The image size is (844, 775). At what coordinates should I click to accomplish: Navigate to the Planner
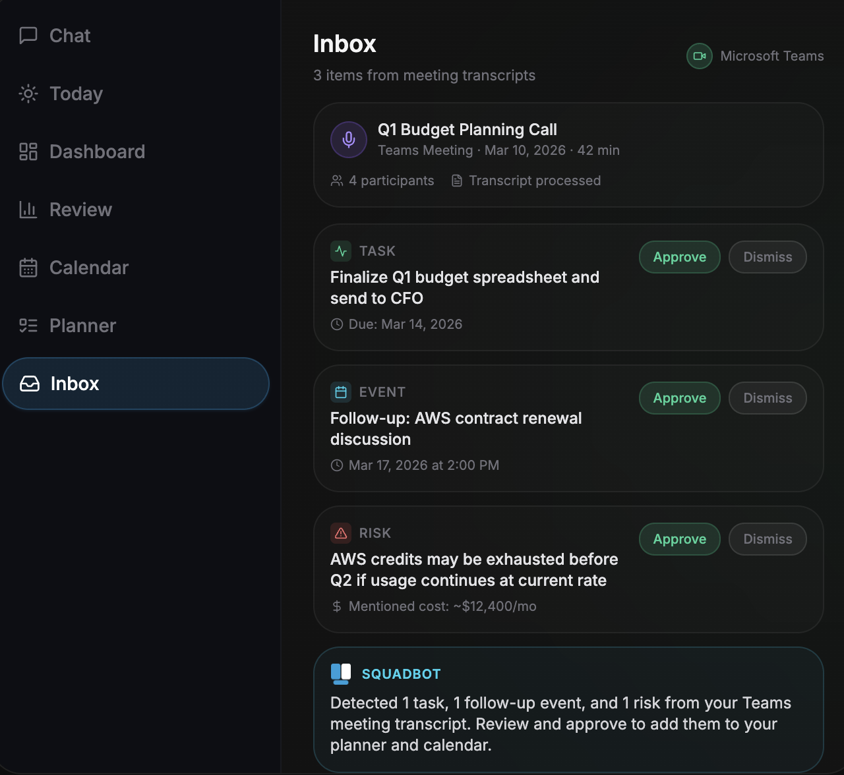coord(82,326)
